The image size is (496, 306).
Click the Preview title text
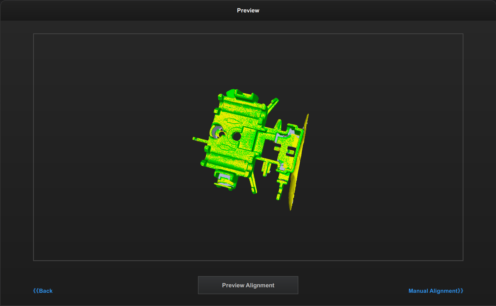point(248,10)
